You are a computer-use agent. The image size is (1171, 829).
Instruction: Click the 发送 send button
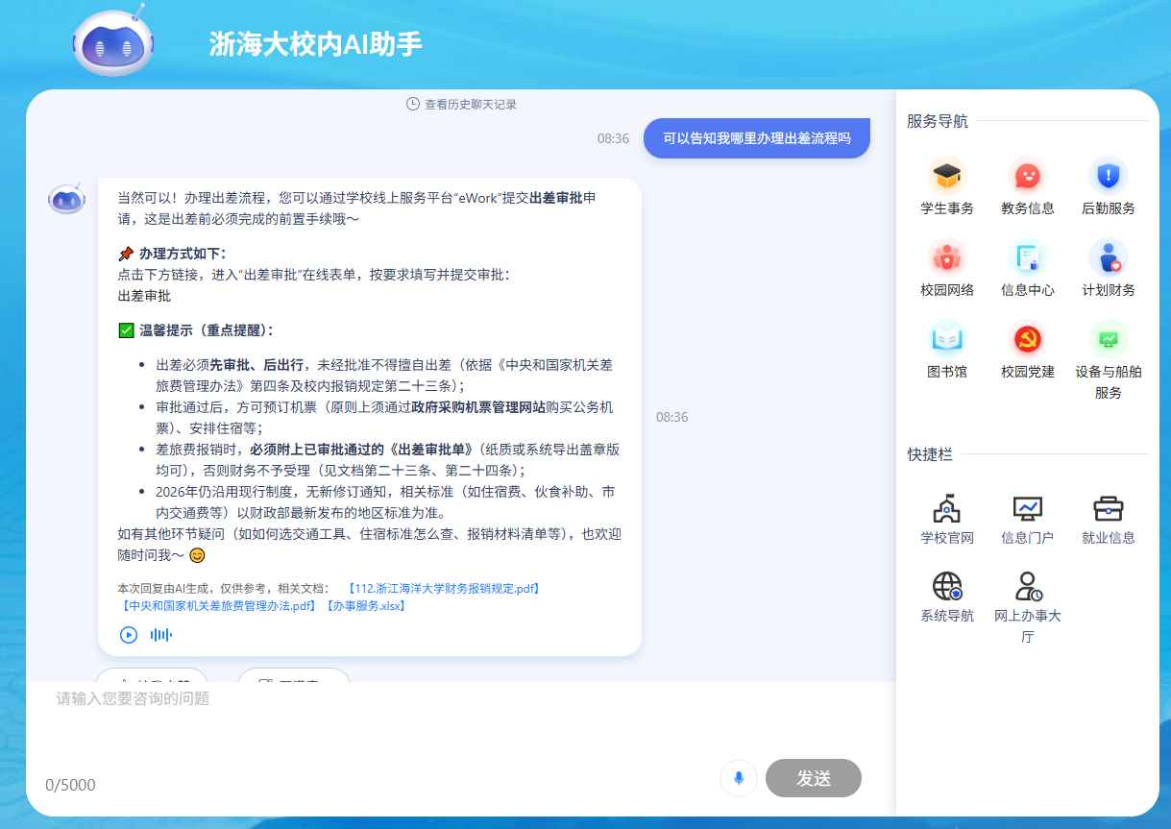point(814,778)
